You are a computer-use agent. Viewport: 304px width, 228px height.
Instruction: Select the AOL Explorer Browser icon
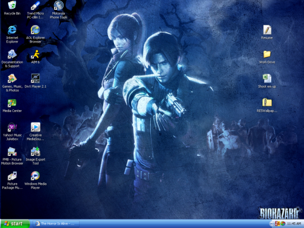click(35, 30)
